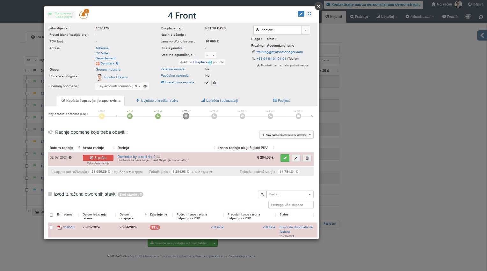The width and height of the screenshot is (487, 271).
Task: Click the Pretraži invoice search field
Action: point(286,194)
